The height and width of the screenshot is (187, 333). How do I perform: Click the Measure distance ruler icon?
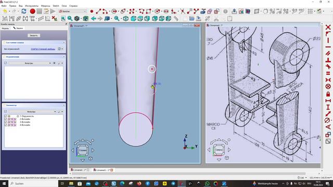pos(176,19)
